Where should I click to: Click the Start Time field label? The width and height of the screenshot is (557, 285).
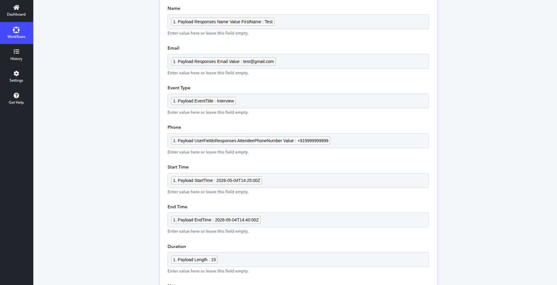coord(178,167)
